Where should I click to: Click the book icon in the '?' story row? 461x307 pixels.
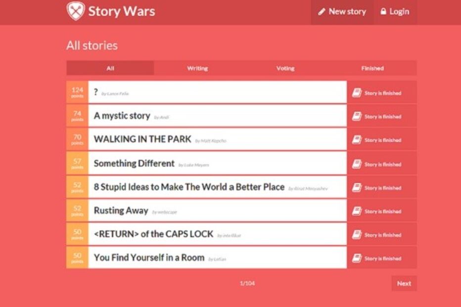pos(357,93)
